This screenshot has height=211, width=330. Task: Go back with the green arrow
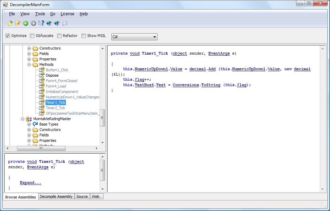pos(26,23)
